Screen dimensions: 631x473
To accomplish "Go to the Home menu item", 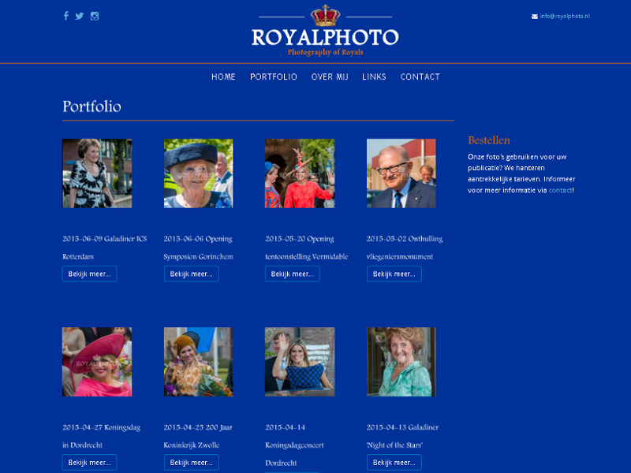I will coord(223,76).
